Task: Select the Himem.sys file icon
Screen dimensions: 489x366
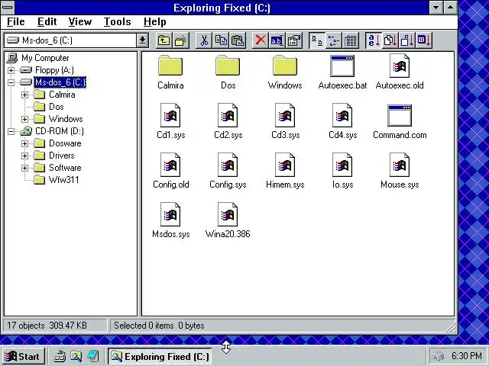Action: (285, 165)
